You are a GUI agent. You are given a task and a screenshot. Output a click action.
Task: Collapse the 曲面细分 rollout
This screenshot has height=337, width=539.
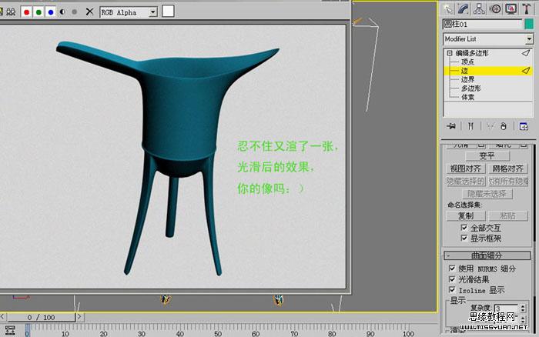pyautogui.click(x=487, y=255)
